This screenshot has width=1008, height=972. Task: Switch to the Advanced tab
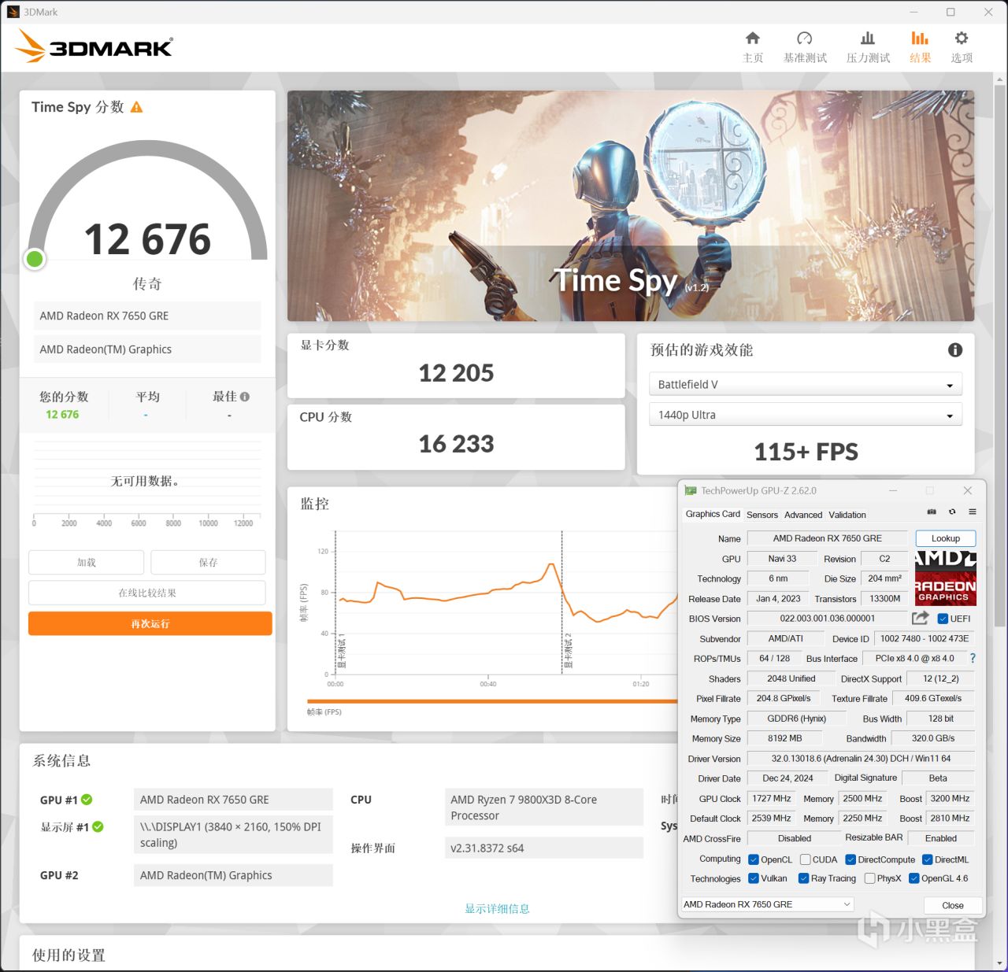coord(803,515)
